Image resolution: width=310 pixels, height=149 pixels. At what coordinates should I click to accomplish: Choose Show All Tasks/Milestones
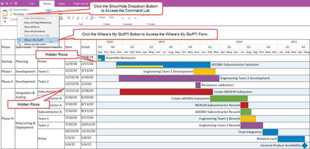38,23
